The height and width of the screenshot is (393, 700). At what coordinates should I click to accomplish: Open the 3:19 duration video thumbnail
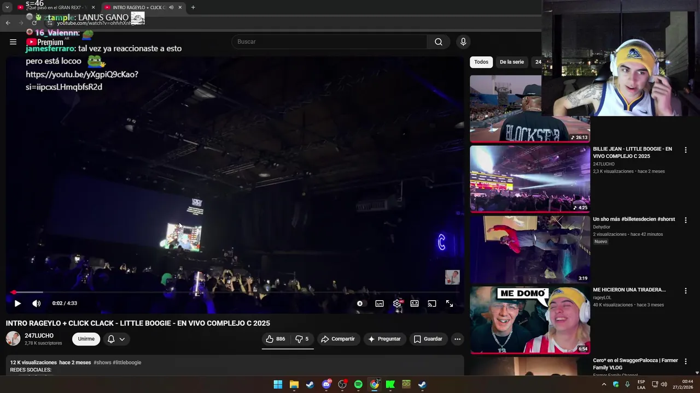pos(530,249)
